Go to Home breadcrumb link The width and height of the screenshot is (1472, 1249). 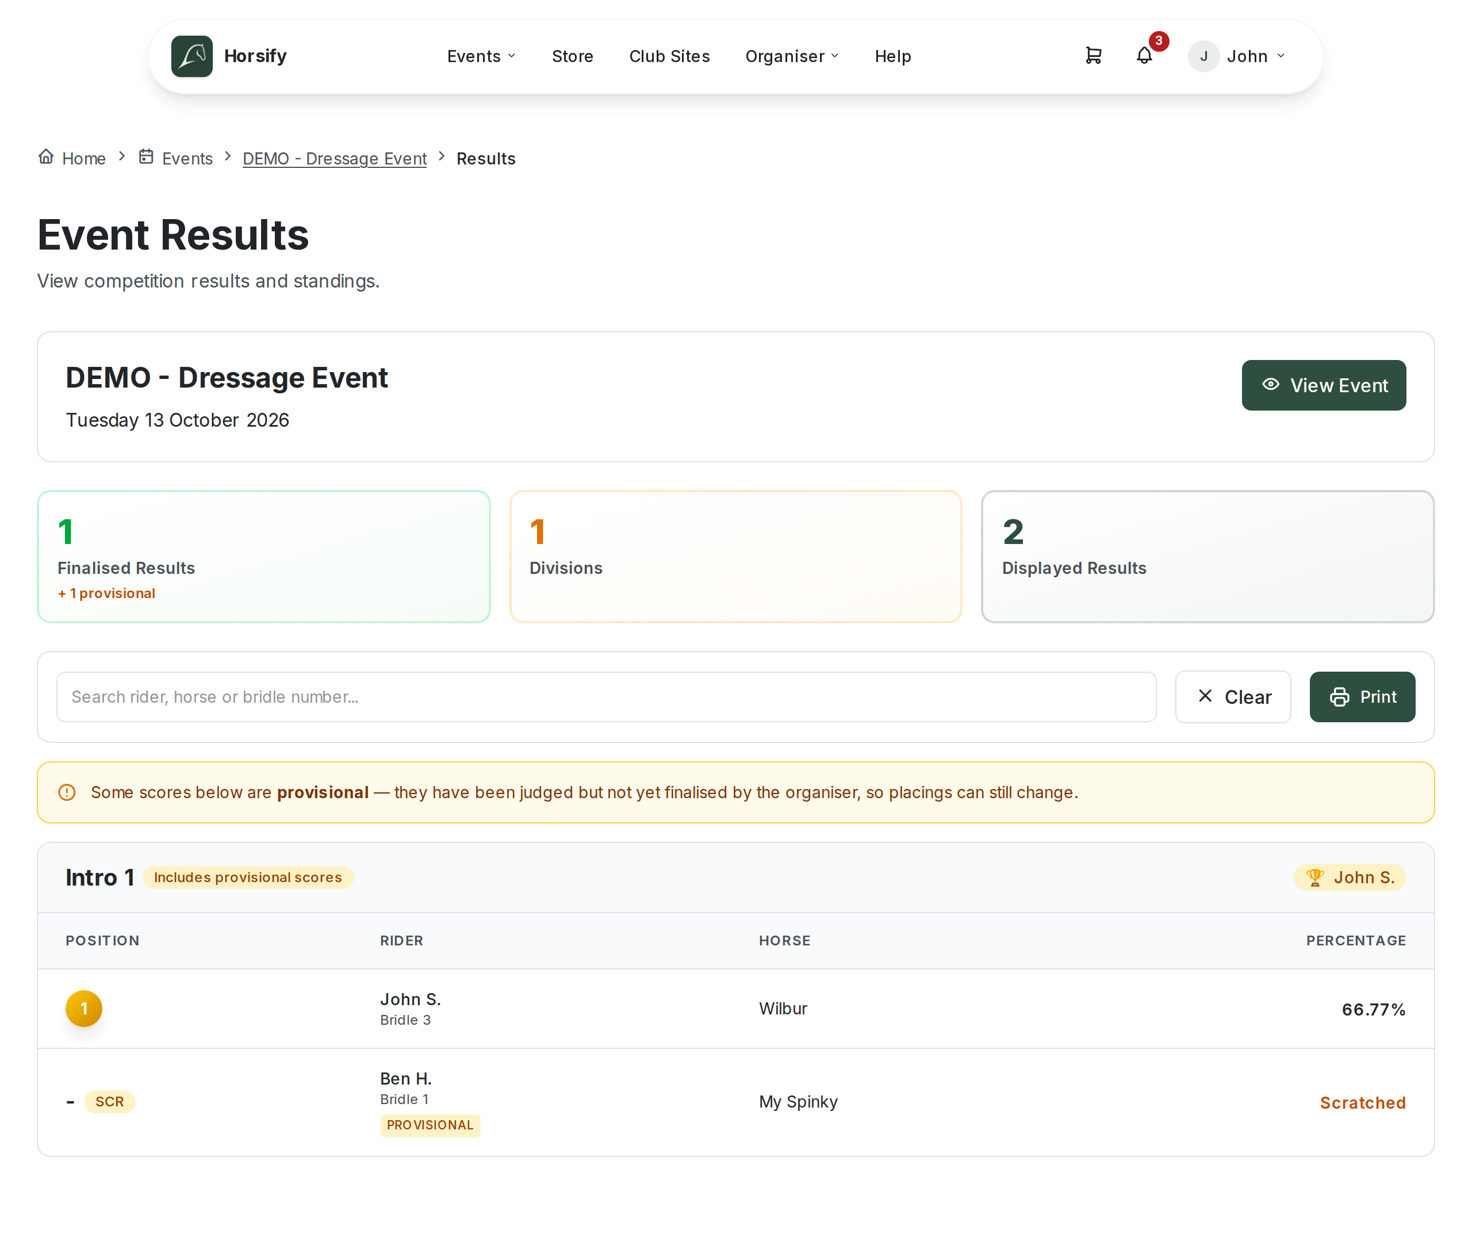pyautogui.click(x=85, y=159)
